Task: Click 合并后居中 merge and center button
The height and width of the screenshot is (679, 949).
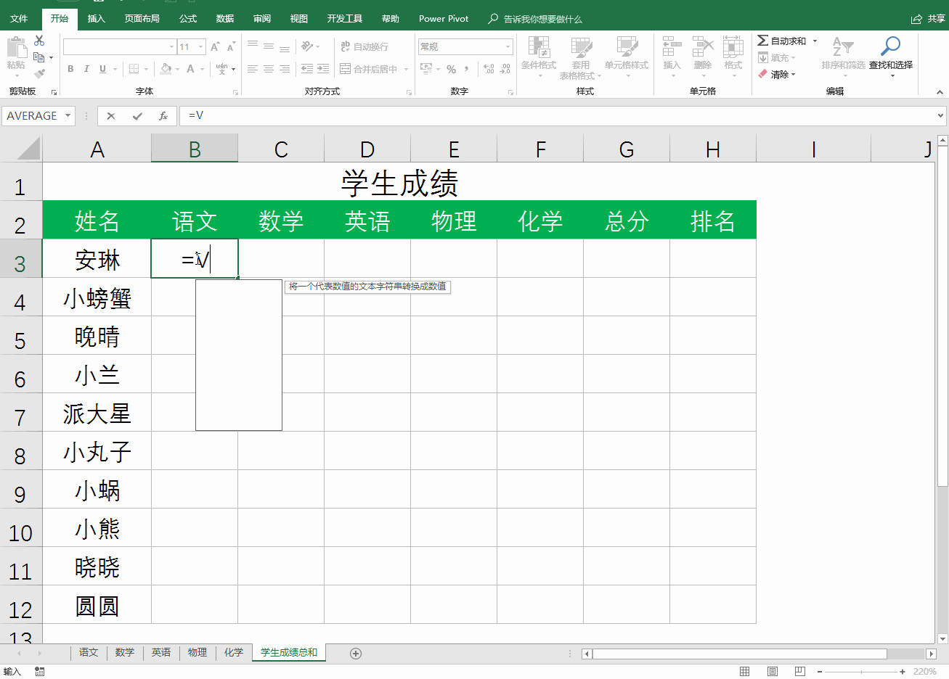Action: (x=370, y=69)
